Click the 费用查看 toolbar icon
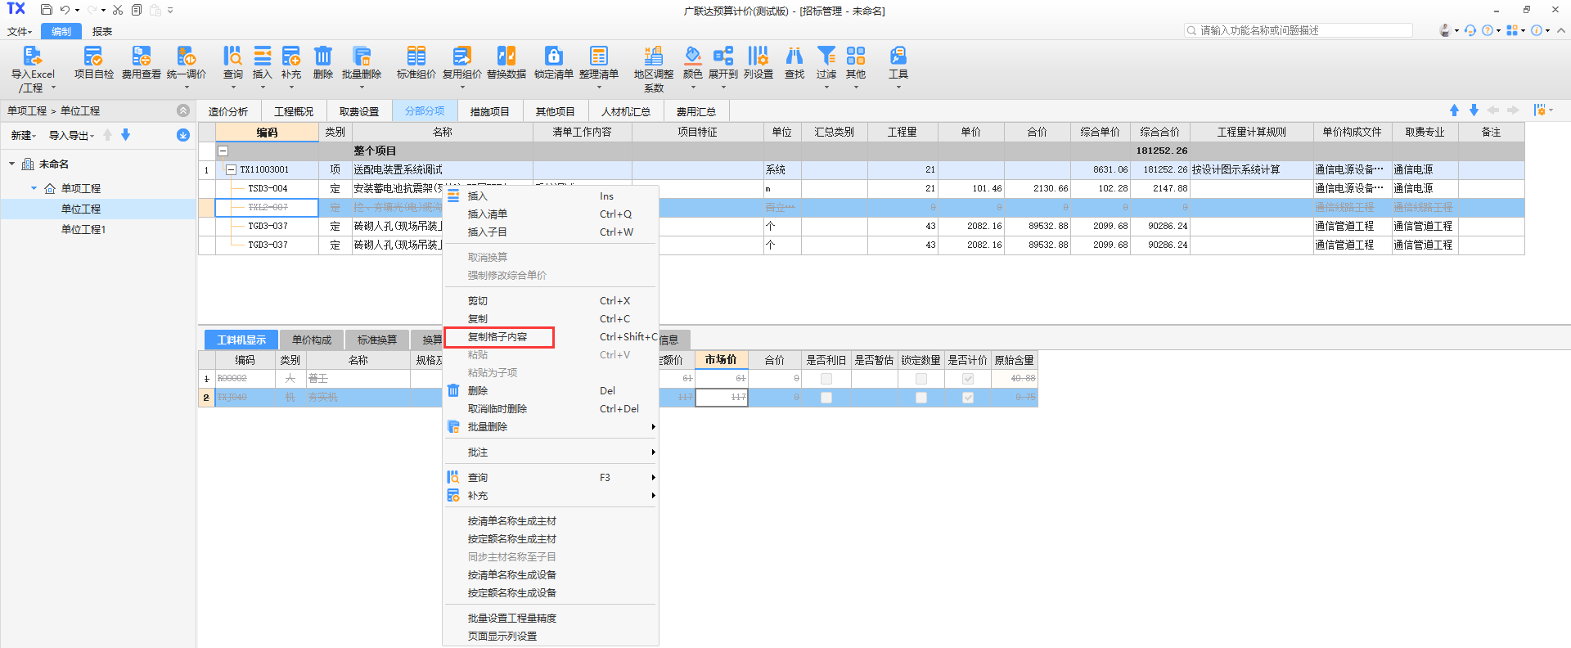 pos(141,56)
